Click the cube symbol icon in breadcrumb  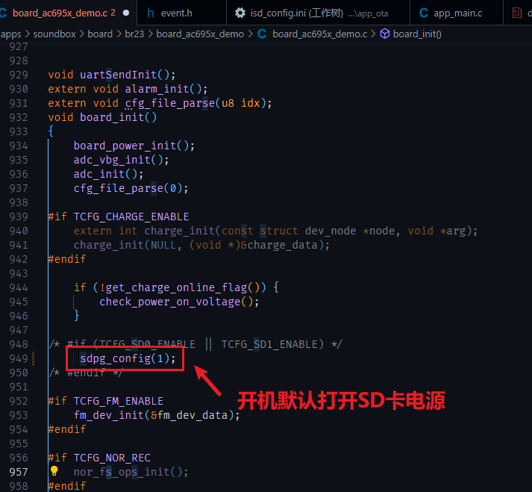tap(385, 34)
